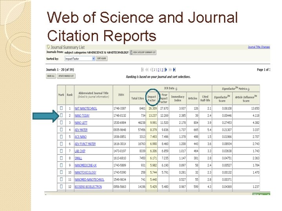Click Update Marked List button
The width and height of the screenshot is (282, 211).
pyautogui.click(x=66, y=76)
